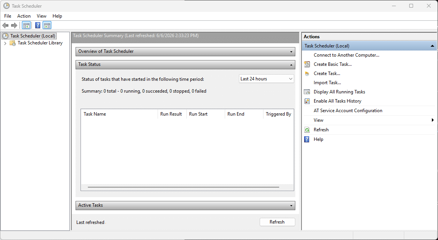Open the View submenu arrow in Actions
The image size is (438, 240).
433,120
